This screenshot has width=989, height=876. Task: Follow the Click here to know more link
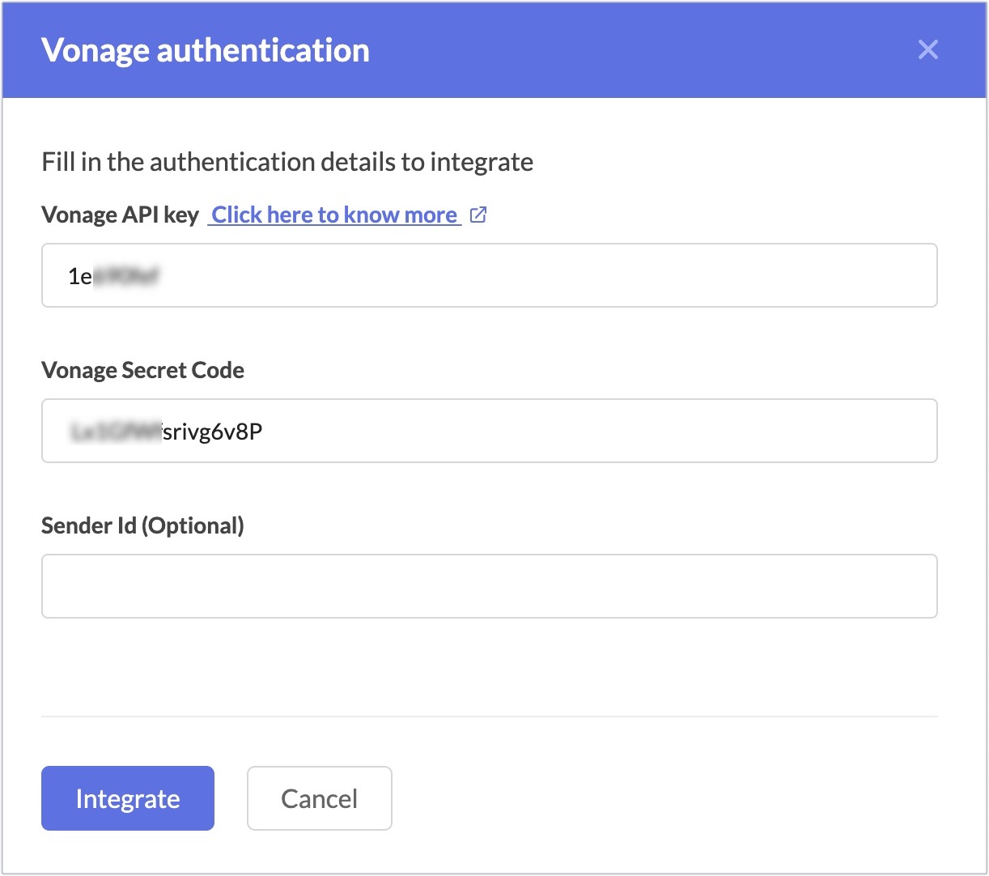pos(334,215)
